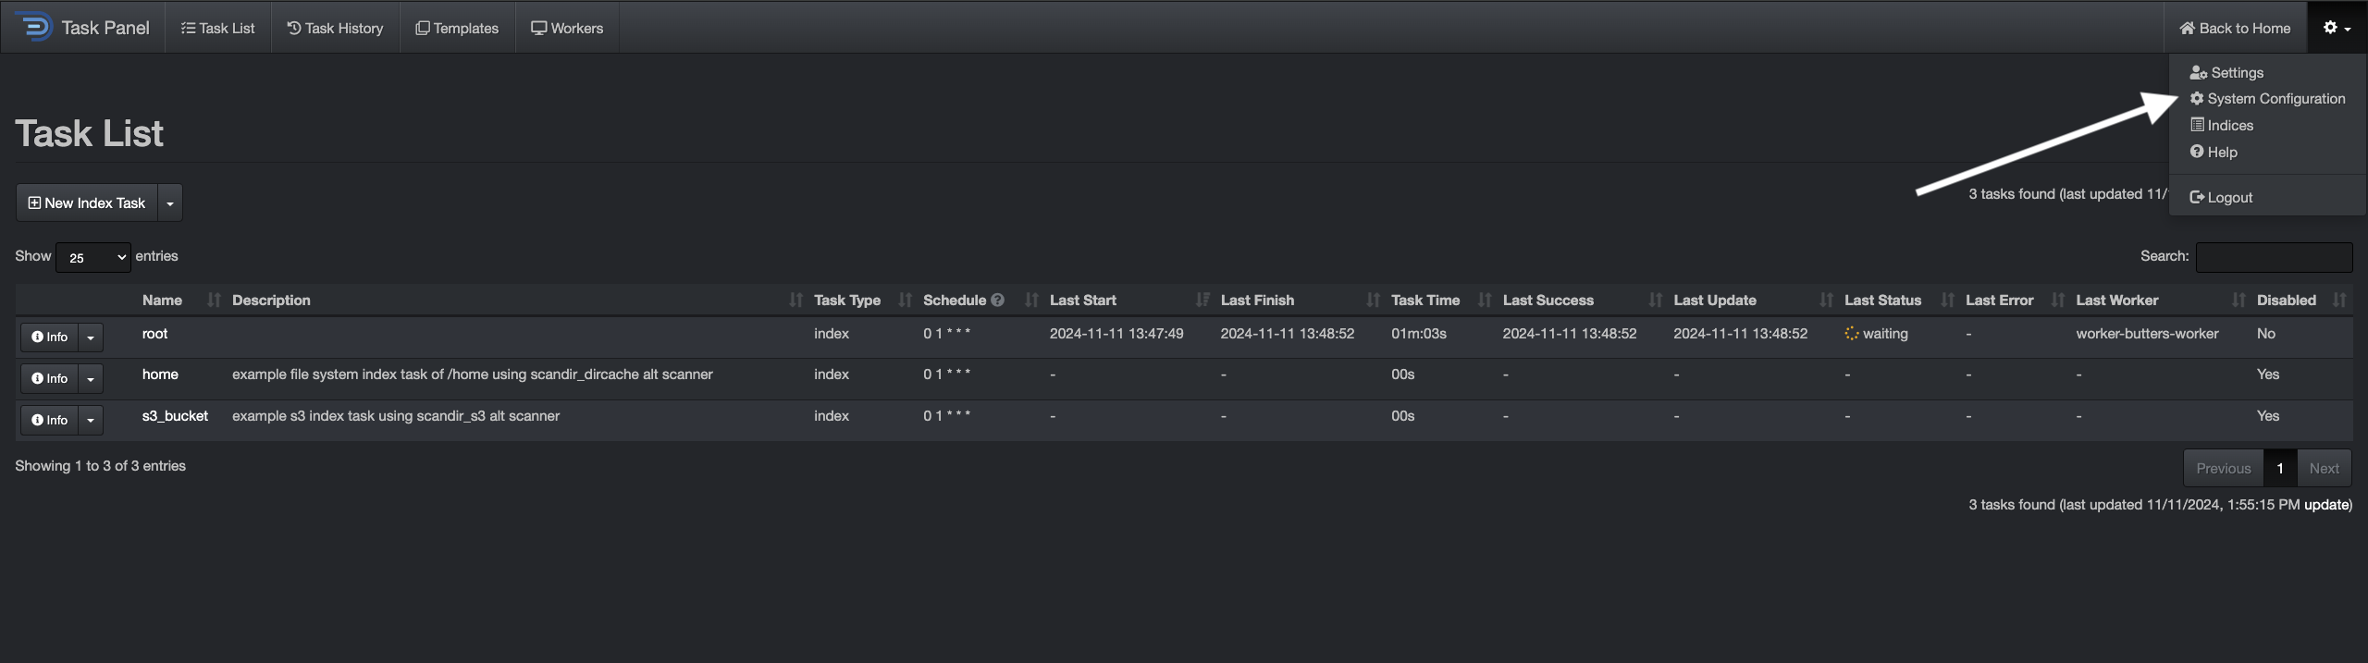Open the Show entries count dropdown

tap(93, 257)
